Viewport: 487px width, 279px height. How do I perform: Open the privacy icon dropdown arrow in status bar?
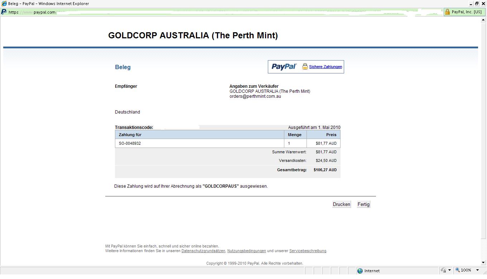pos(449,270)
